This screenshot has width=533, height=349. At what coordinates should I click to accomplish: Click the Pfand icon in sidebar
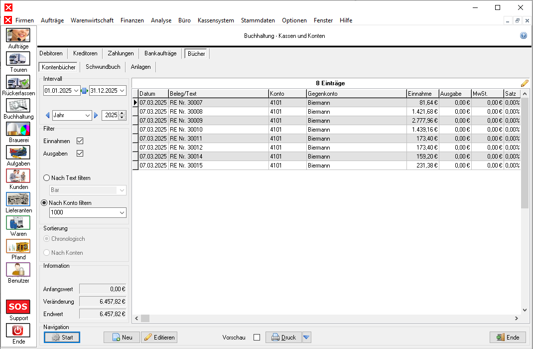(x=18, y=246)
